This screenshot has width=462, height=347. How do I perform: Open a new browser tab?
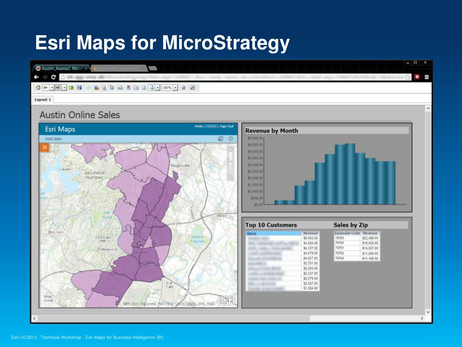pos(152,69)
